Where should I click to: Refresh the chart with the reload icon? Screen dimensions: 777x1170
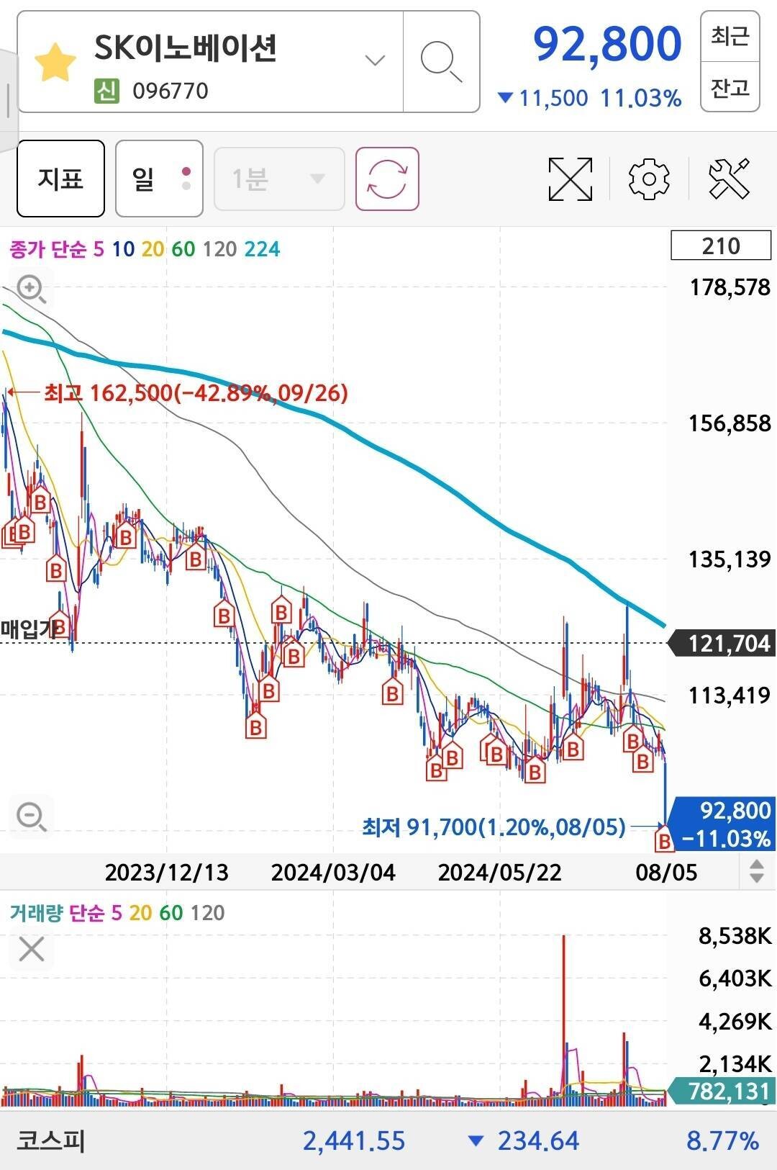(x=387, y=179)
